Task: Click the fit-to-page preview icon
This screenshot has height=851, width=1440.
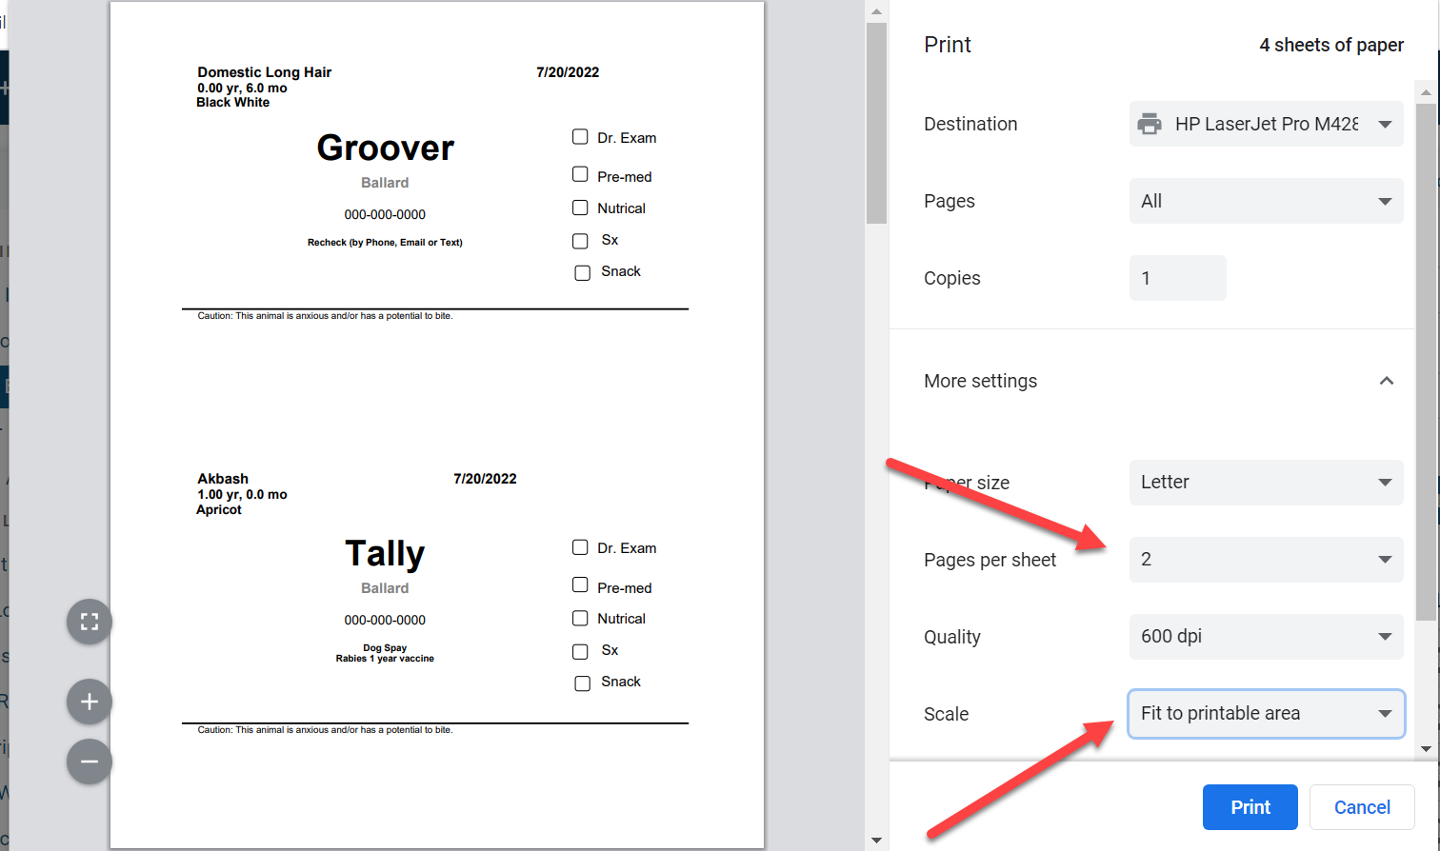Action: [x=90, y=622]
